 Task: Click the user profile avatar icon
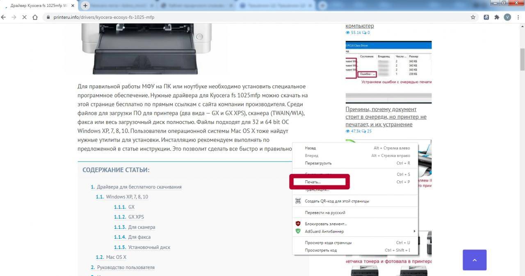[507, 17]
